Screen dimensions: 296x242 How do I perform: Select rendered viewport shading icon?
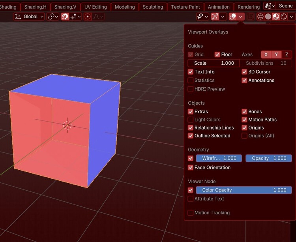pos(283,17)
